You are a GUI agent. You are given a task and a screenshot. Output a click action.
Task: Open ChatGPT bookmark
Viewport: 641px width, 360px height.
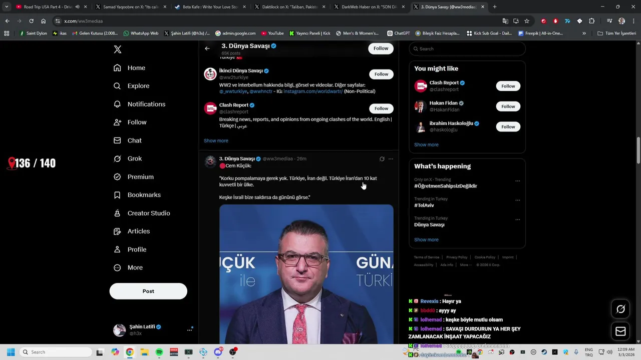tap(398, 33)
